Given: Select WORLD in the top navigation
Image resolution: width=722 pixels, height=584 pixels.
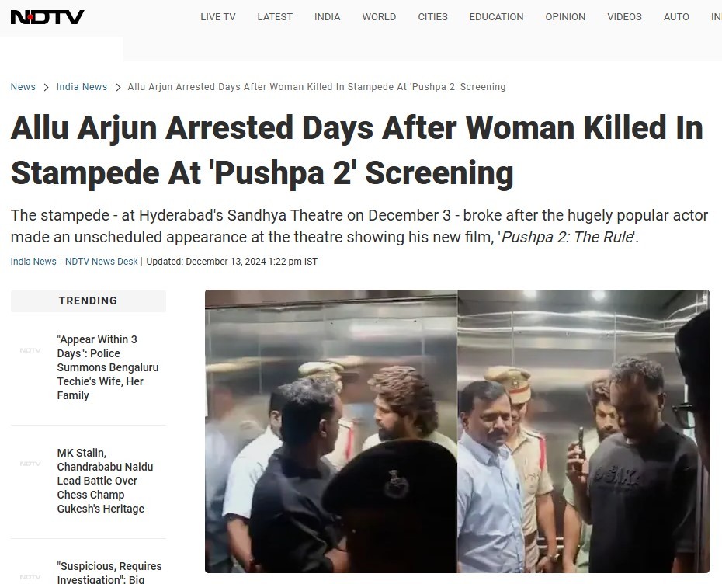Looking at the screenshot, I should pos(379,17).
